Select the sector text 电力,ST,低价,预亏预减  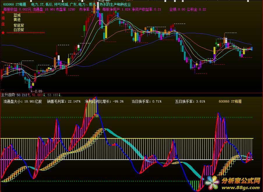(50, 5)
